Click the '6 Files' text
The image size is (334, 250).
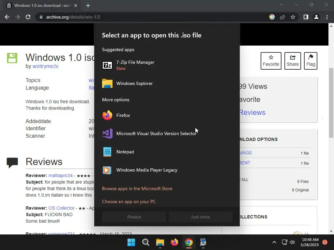[303, 182]
